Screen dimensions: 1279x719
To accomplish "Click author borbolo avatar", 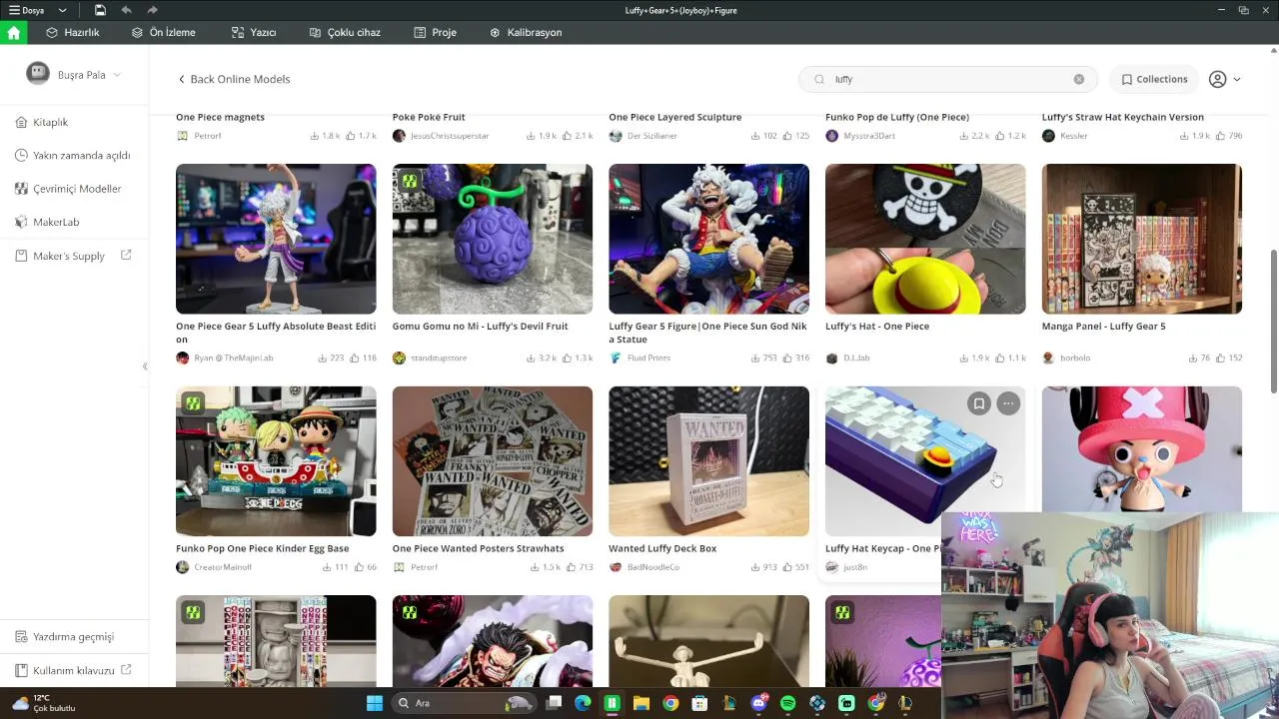I will coord(1048,358).
